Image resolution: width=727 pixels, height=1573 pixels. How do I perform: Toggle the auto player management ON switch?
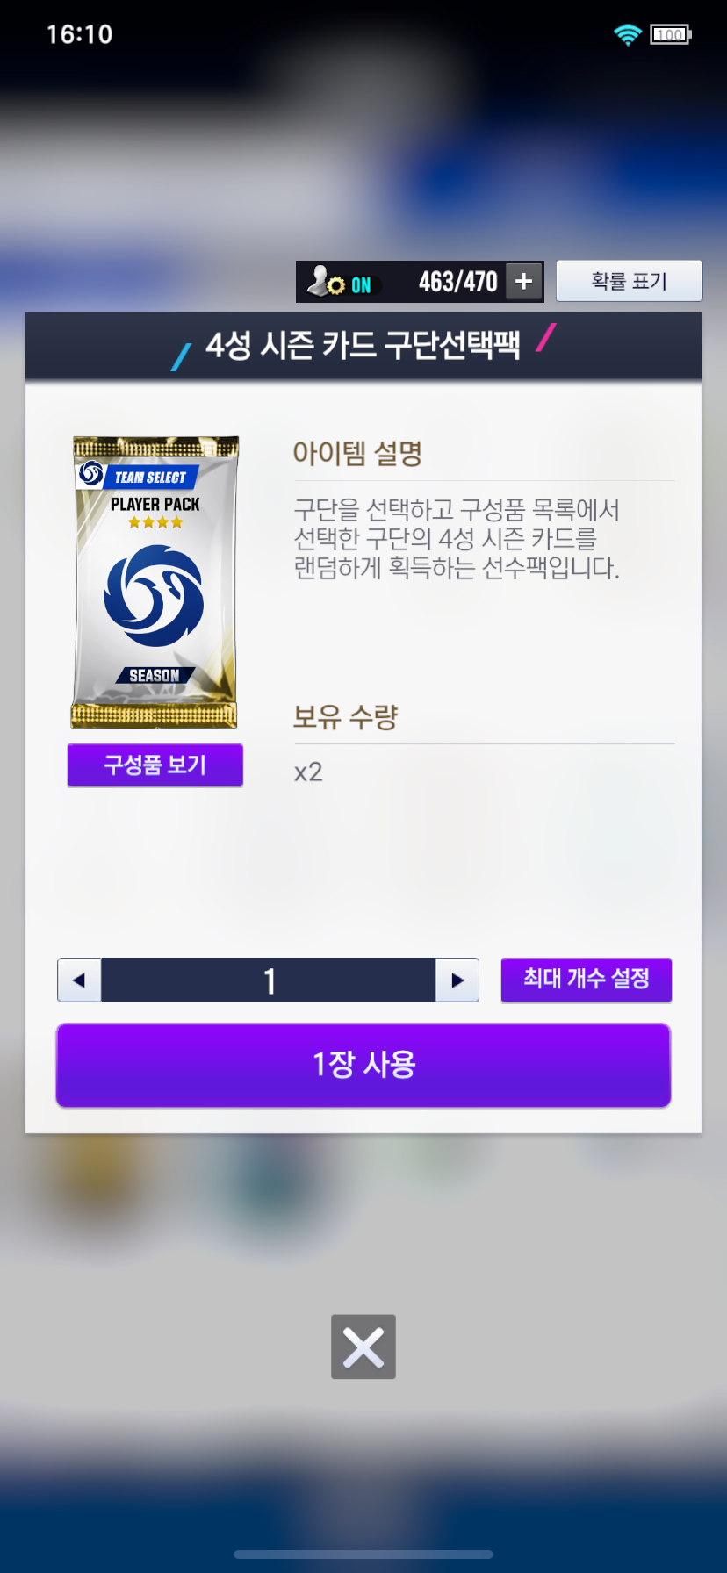[x=361, y=285]
